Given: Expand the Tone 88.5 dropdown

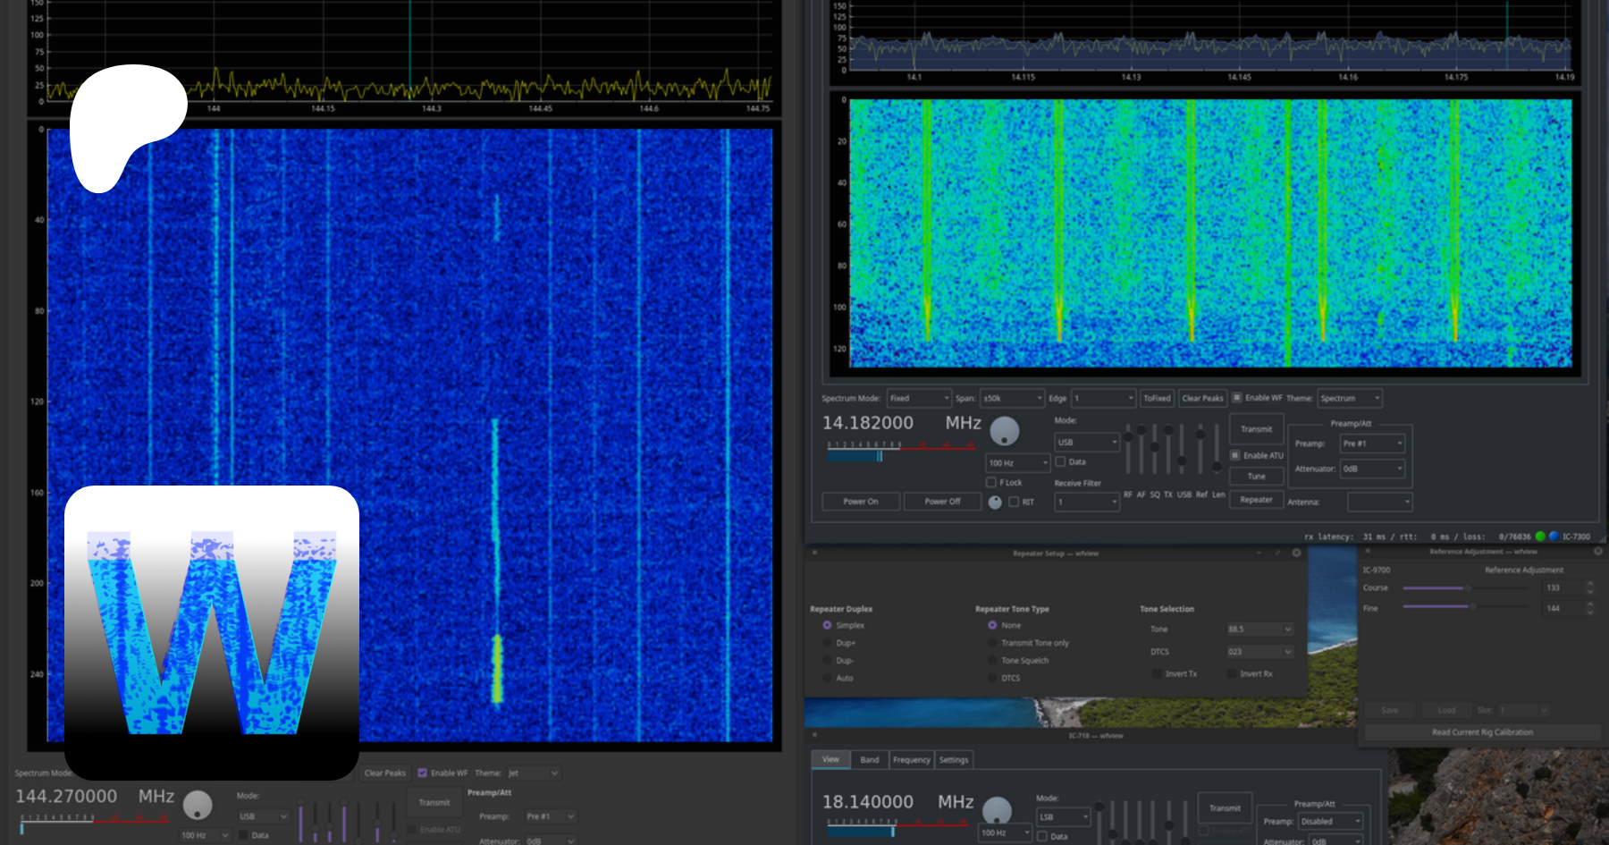Looking at the screenshot, I should [x=1259, y=630].
